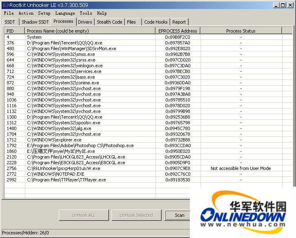Open the Action menu
The image size is (296, 238).
pyautogui.click(x=26, y=13)
